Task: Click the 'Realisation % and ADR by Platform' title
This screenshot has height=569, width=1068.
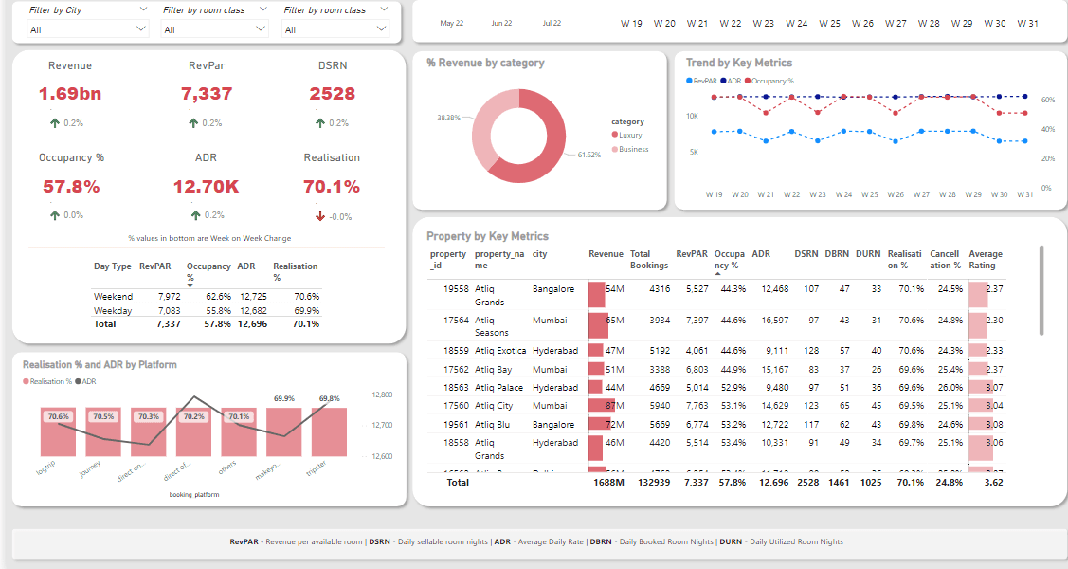Action: coord(100,364)
